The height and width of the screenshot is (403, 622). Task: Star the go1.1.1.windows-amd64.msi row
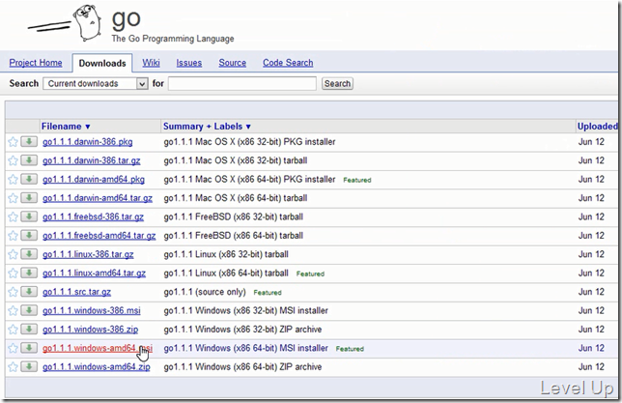[x=14, y=348]
